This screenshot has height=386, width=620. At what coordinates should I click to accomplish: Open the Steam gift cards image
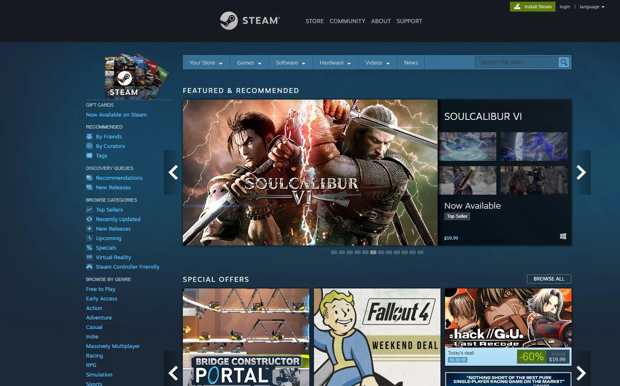click(x=137, y=76)
